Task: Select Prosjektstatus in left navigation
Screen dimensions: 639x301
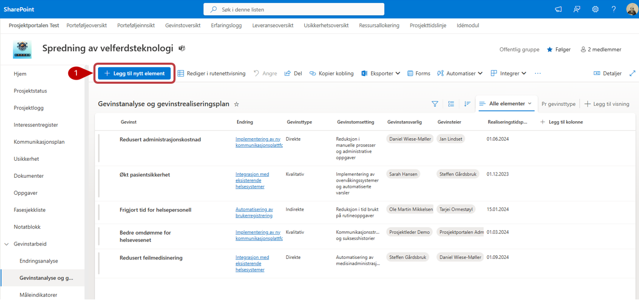Action: point(30,91)
